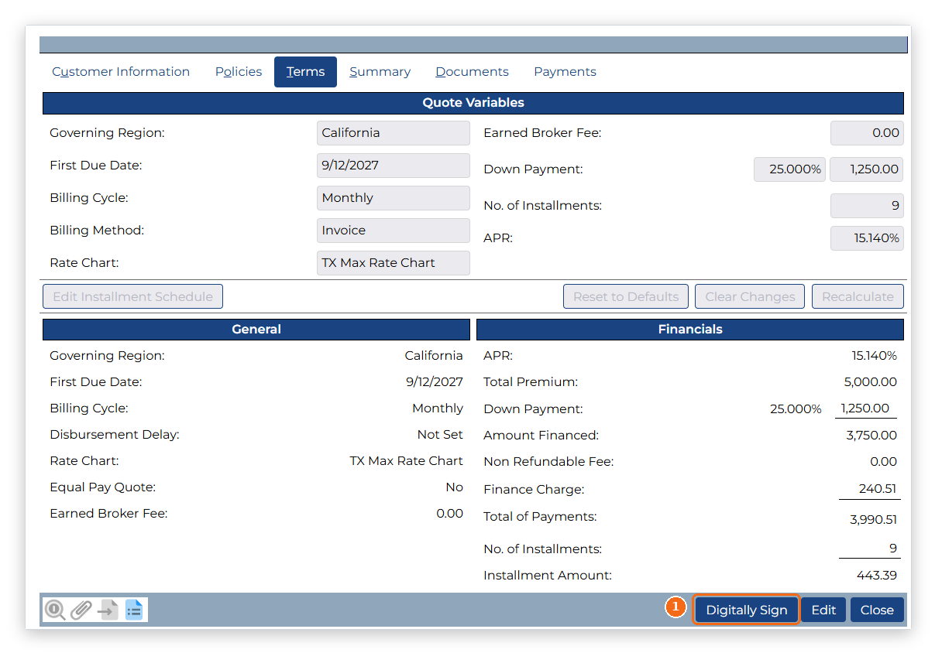Image resolution: width=935 pixels, height=653 pixels.
Task: Click the APR value in Financials section
Action: pos(875,356)
